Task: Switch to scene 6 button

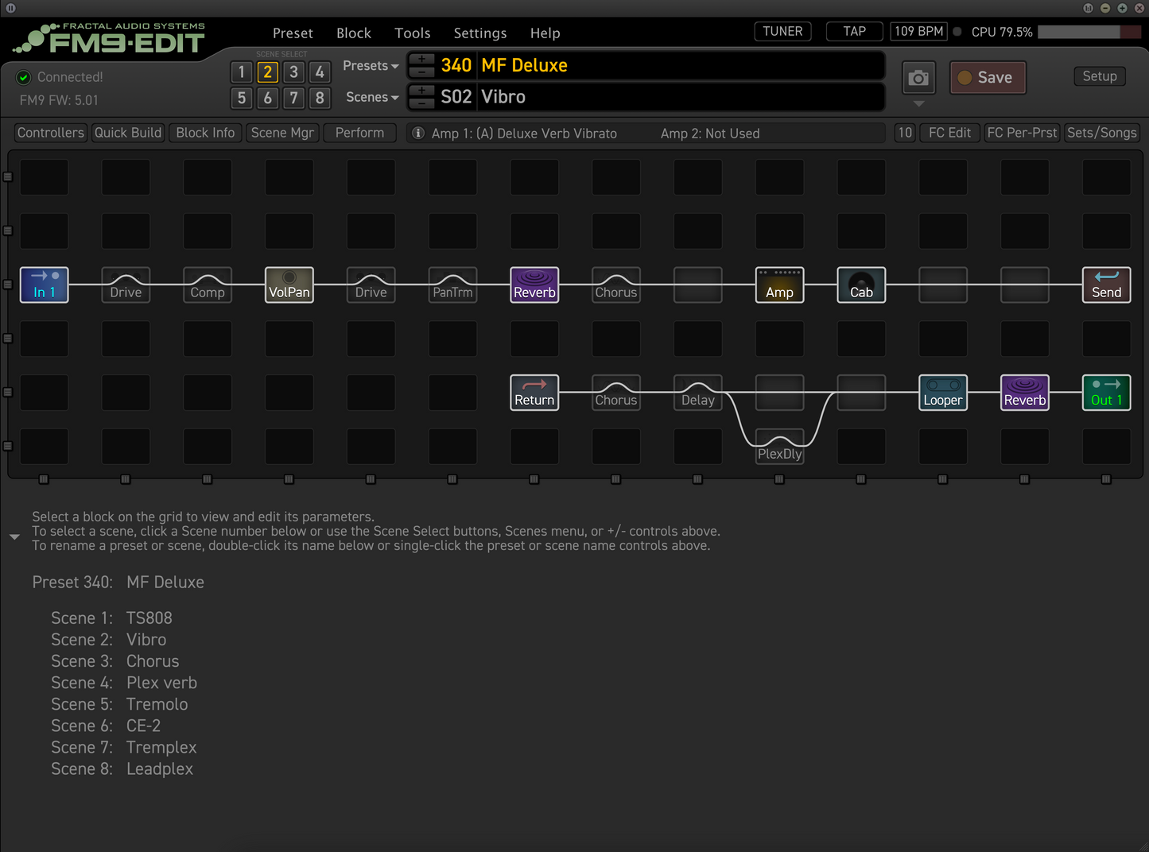Action: tap(268, 98)
